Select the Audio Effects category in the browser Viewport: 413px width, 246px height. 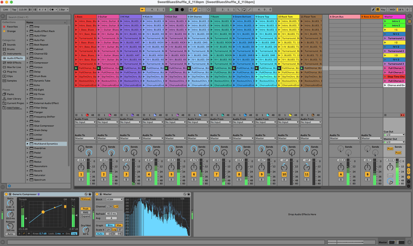pos(15,58)
